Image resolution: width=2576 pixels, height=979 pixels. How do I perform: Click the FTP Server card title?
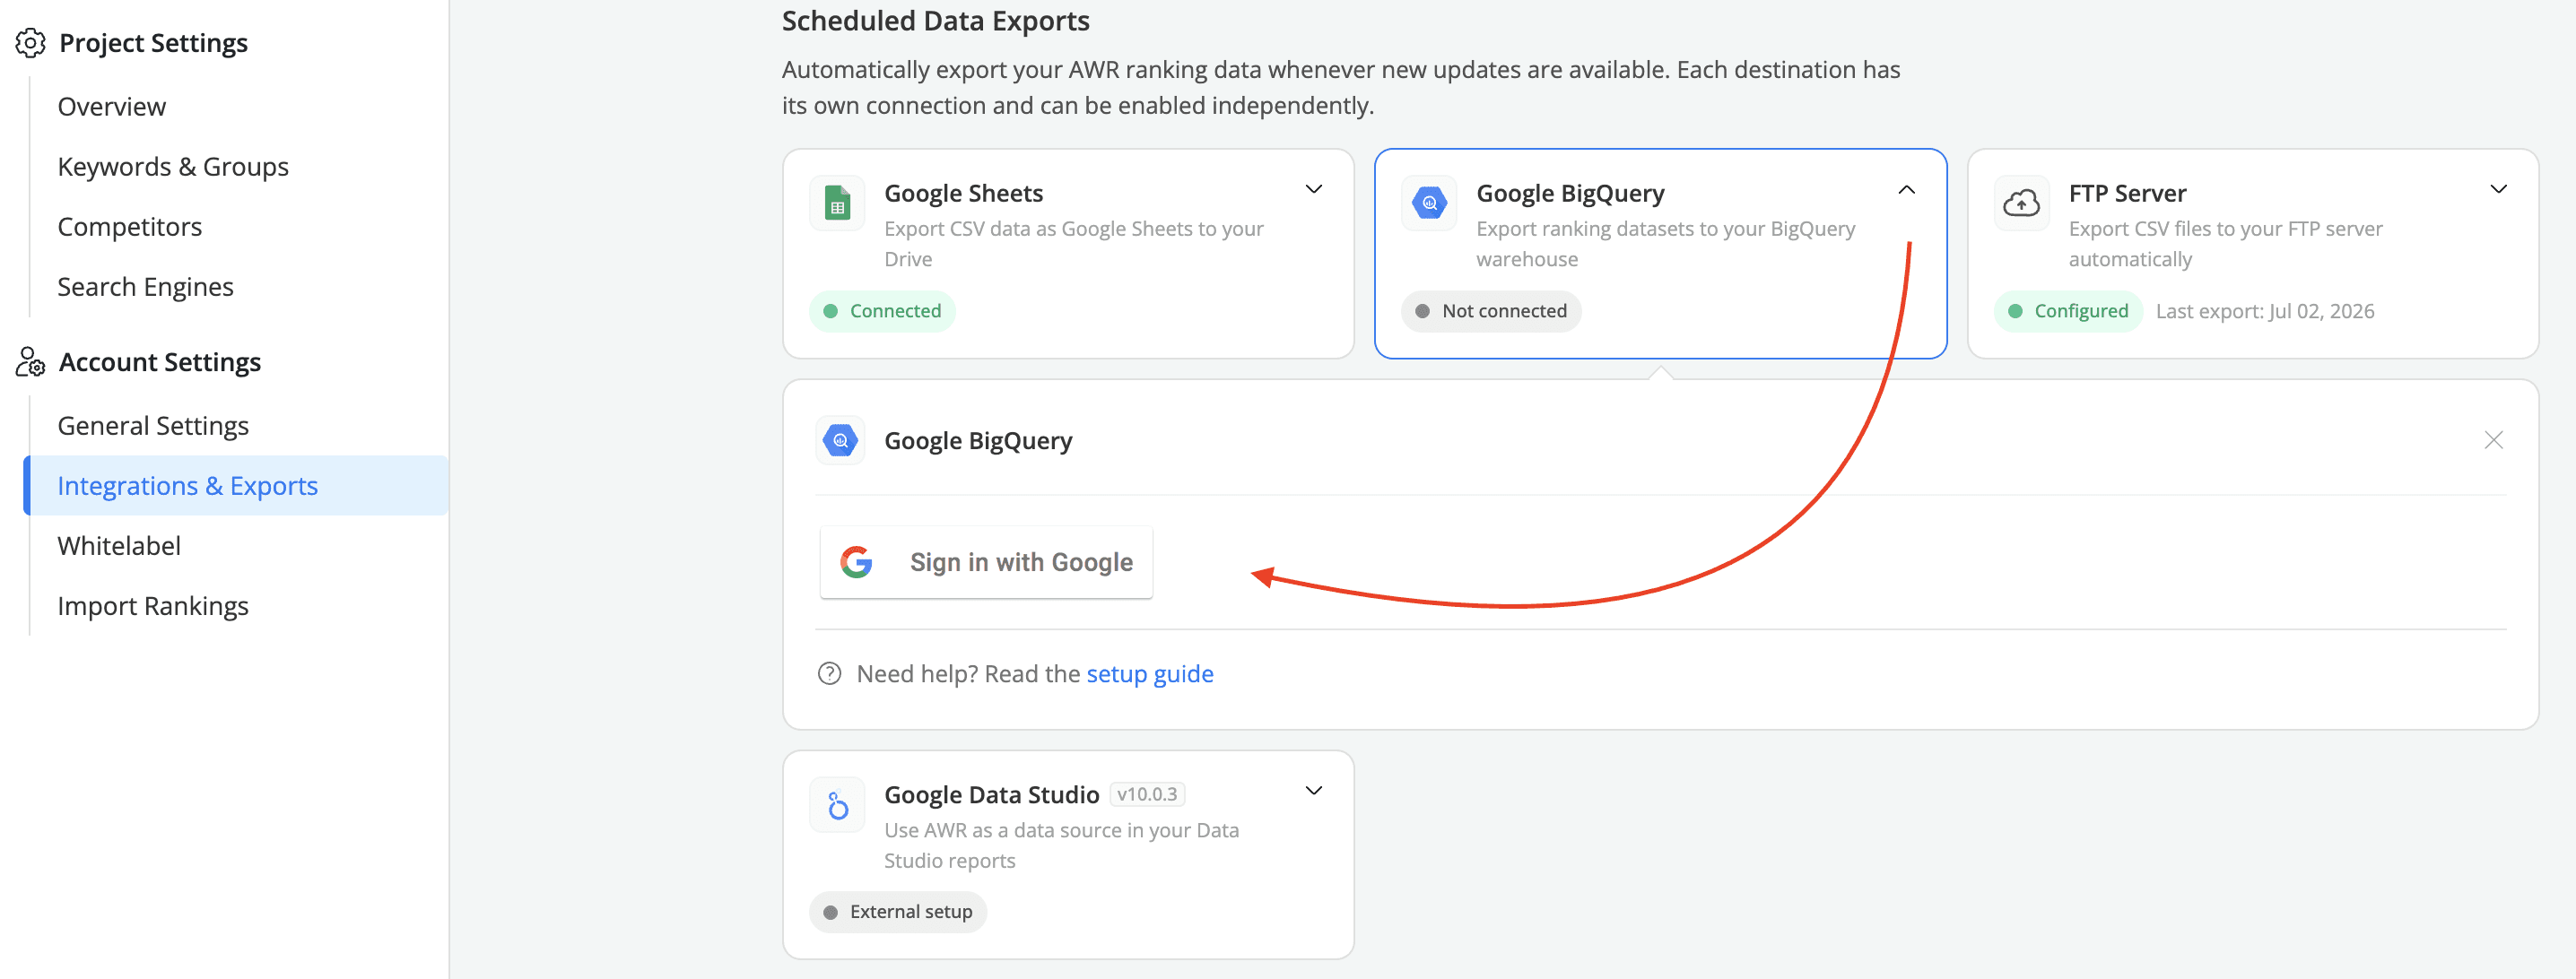(2127, 193)
